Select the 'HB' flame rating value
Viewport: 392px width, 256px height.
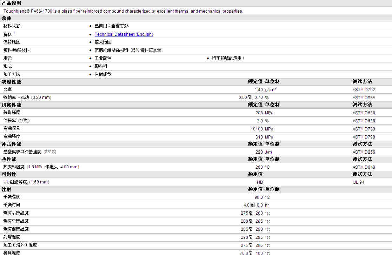[260, 182]
